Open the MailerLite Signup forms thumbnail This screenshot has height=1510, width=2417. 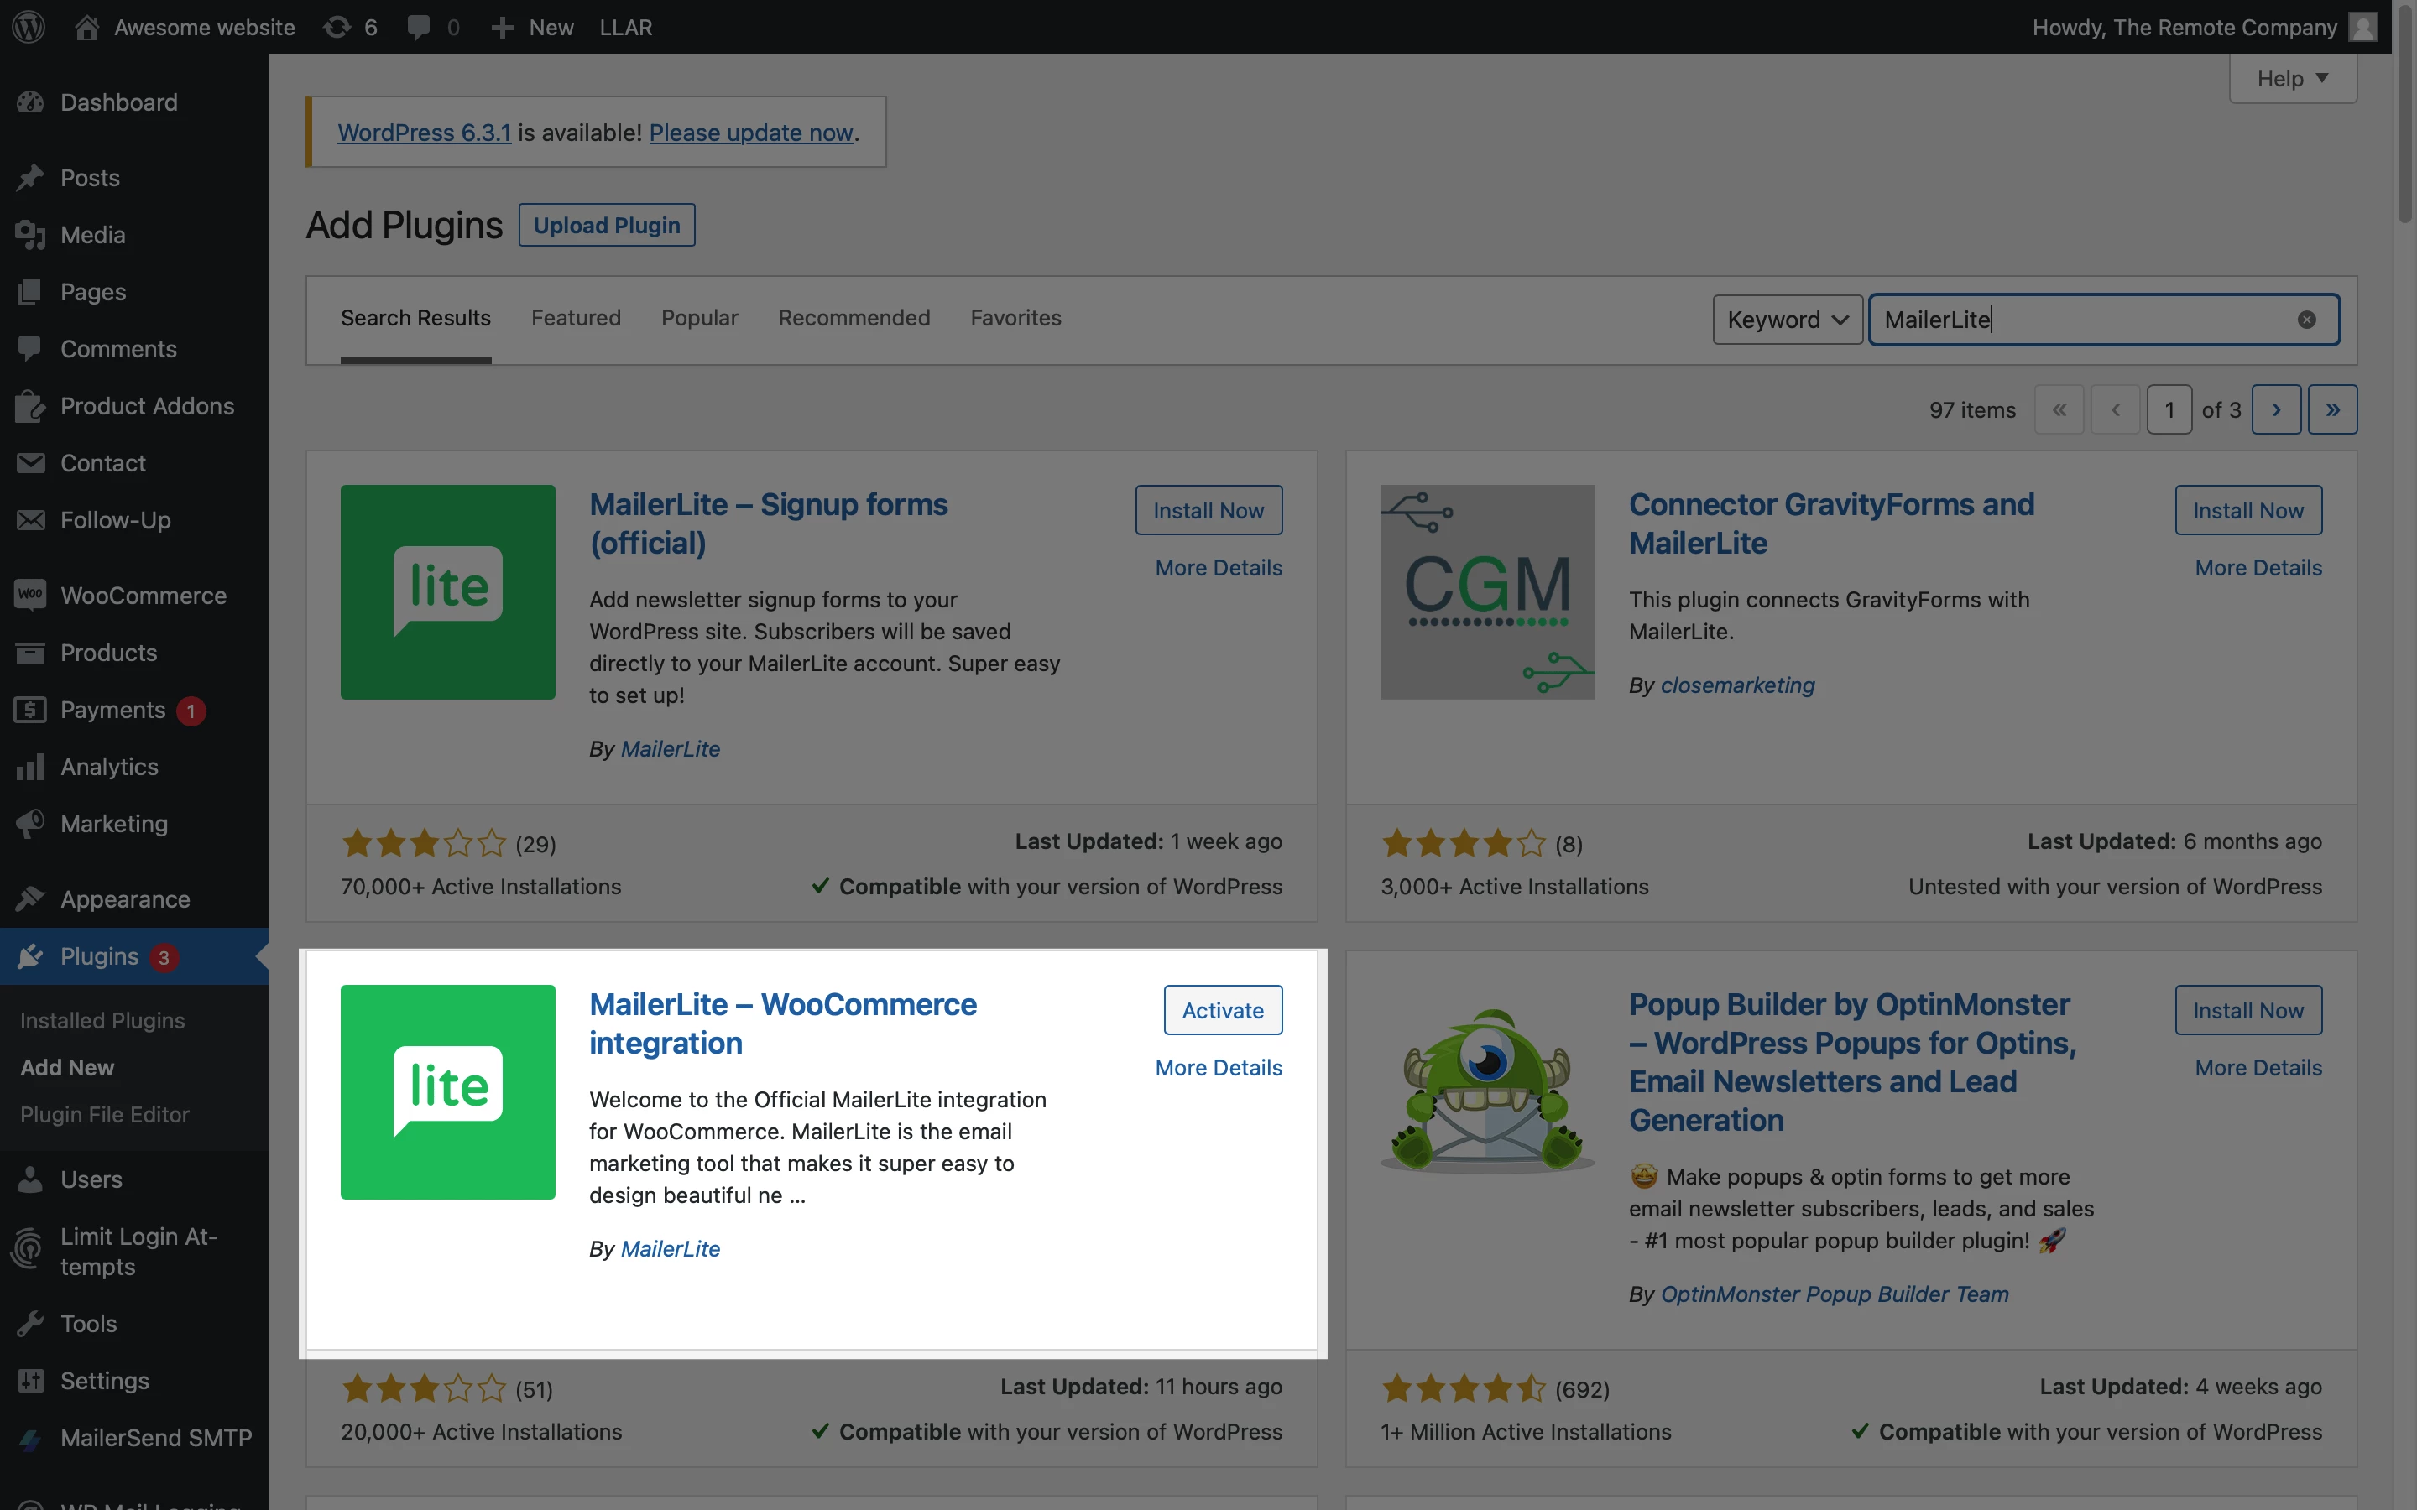pyautogui.click(x=447, y=592)
